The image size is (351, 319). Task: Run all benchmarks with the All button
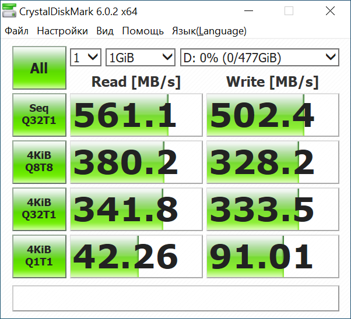click(x=39, y=68)
